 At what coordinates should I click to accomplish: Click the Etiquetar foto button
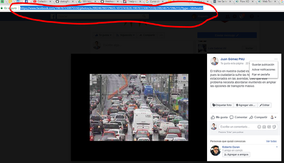tap(222, 105)
